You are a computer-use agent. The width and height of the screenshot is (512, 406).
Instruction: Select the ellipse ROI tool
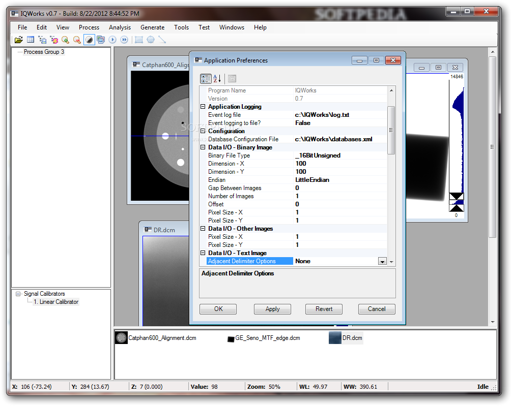[151, 40]
